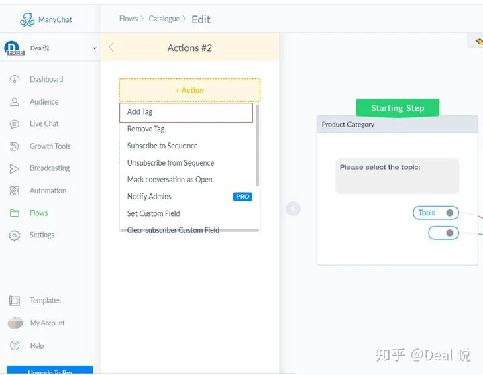Click the Settings gear icon

pos(15,235)
